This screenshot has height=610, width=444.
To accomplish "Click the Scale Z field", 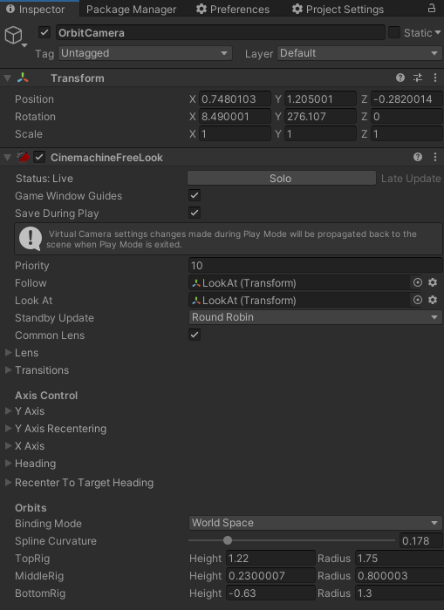I will (x=406, y=134).
